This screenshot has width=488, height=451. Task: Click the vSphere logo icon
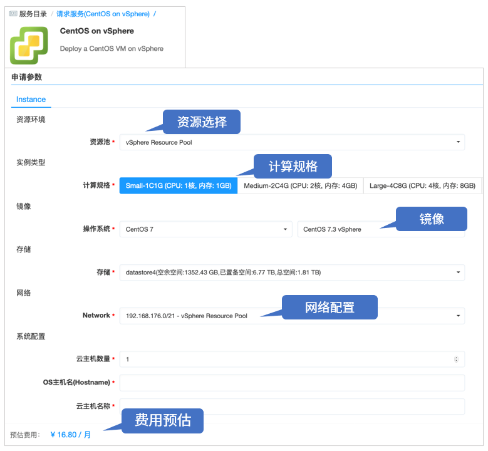pos(29,45)
